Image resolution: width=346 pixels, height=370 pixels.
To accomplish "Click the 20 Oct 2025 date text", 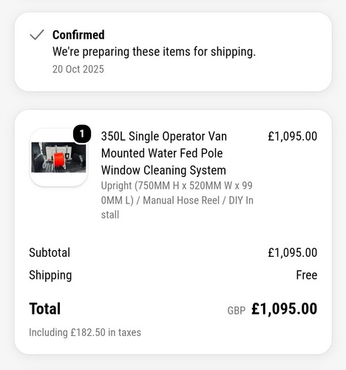I will 78,70.
